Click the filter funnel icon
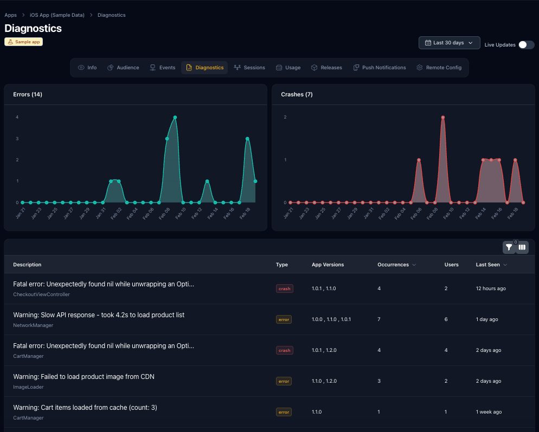Viewport: 539px width, 432px height. [509, 247]
